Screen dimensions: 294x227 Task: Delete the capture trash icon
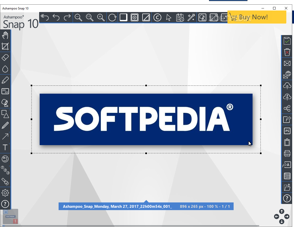point(287,52)
